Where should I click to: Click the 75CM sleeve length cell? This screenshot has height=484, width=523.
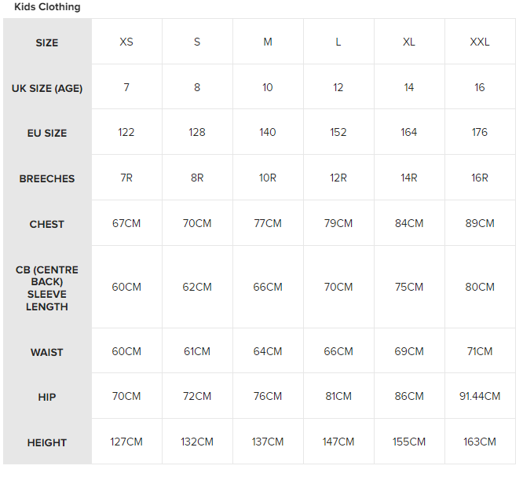click(x=409, y=288)
